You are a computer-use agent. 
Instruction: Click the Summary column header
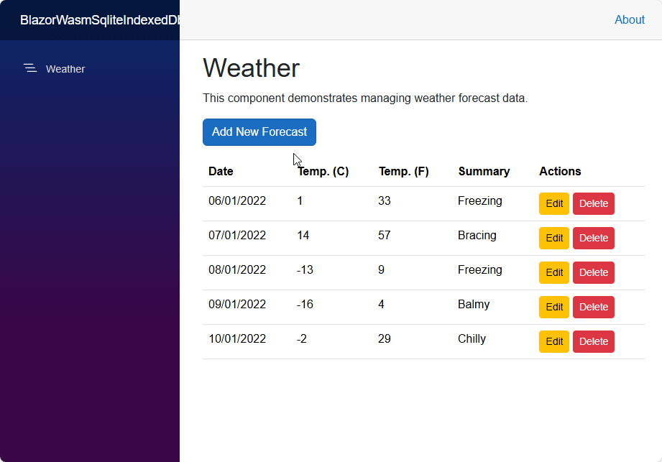tap(484, 171)
